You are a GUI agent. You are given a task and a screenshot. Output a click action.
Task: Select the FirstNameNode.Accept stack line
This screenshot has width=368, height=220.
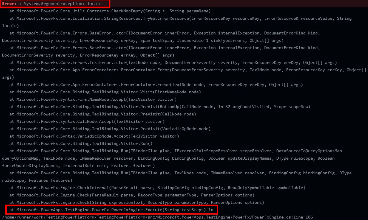click(93, 100)
